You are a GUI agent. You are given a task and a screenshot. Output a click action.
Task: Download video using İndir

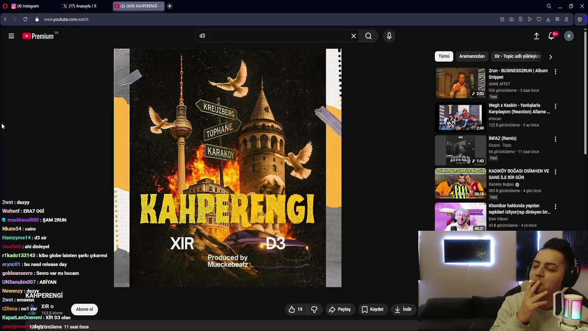403,309
